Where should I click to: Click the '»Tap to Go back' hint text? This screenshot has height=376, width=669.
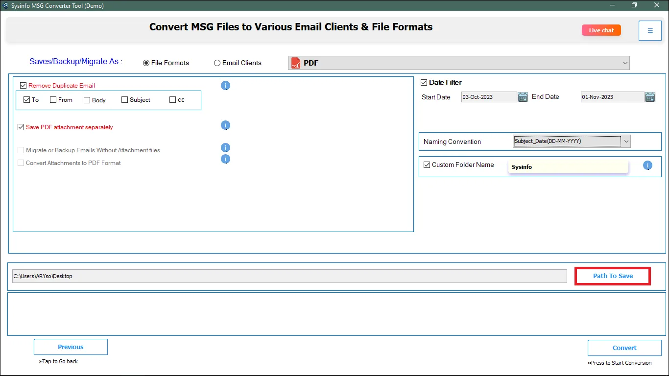[58, 362]
